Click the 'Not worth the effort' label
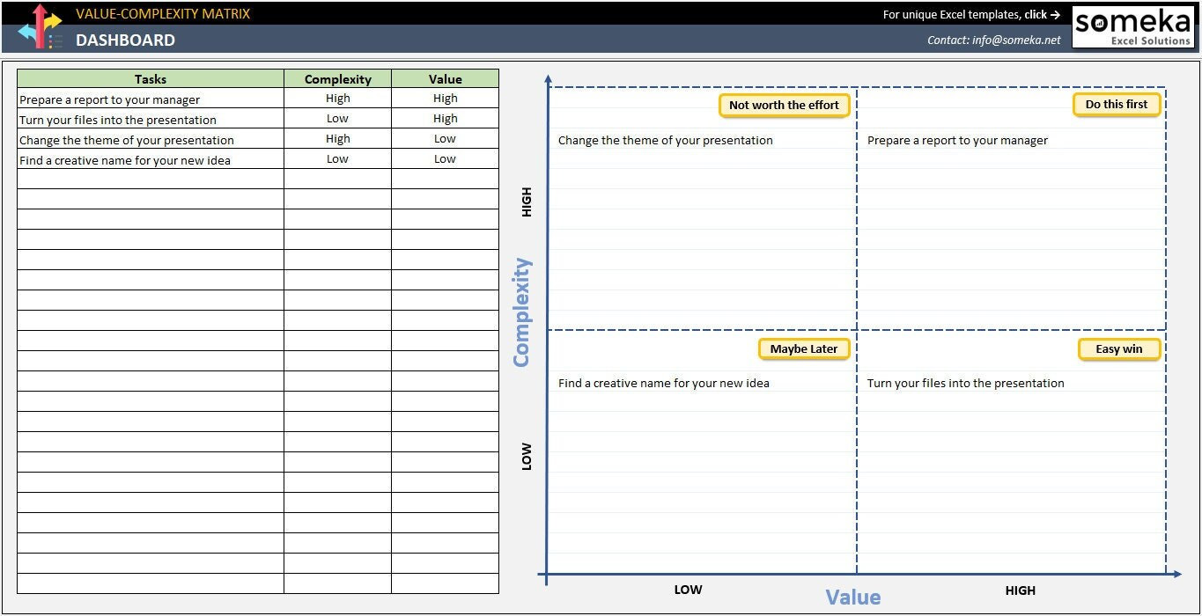This screenshot has height=616, width=1202. click(784, 105)
